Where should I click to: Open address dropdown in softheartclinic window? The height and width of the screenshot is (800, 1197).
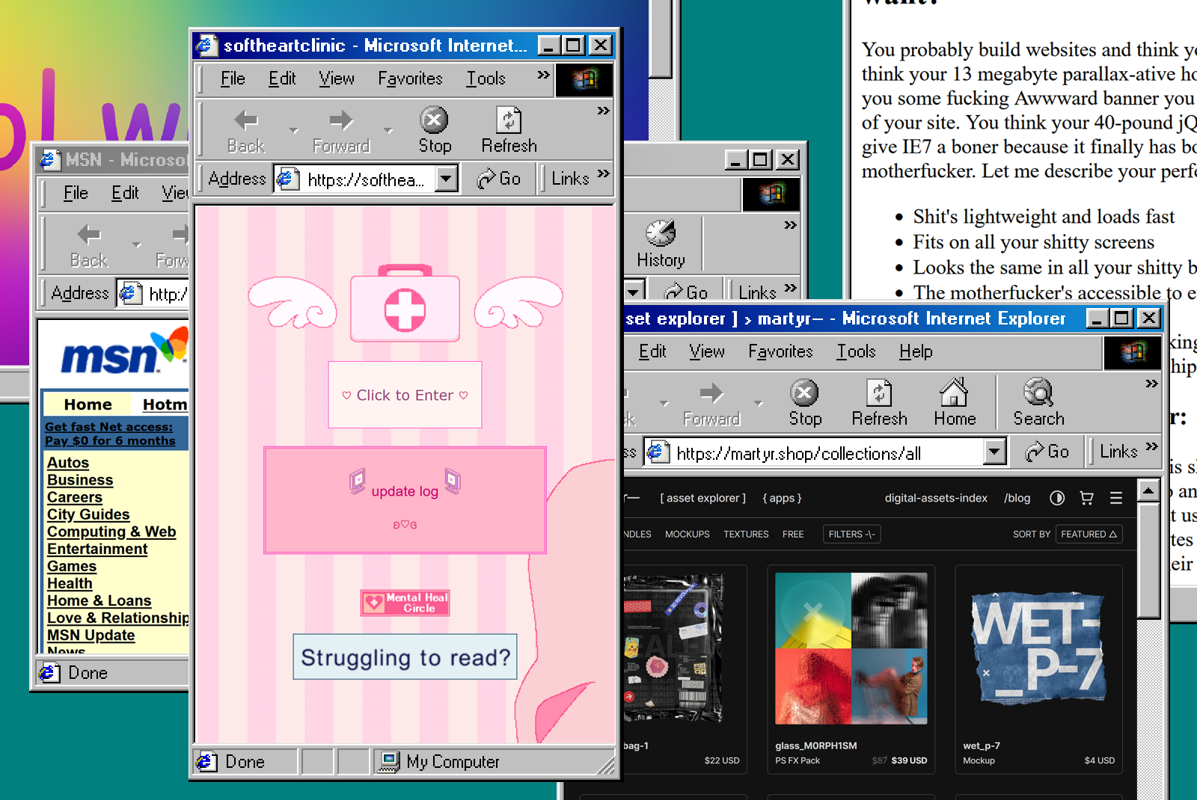point(447,179)
